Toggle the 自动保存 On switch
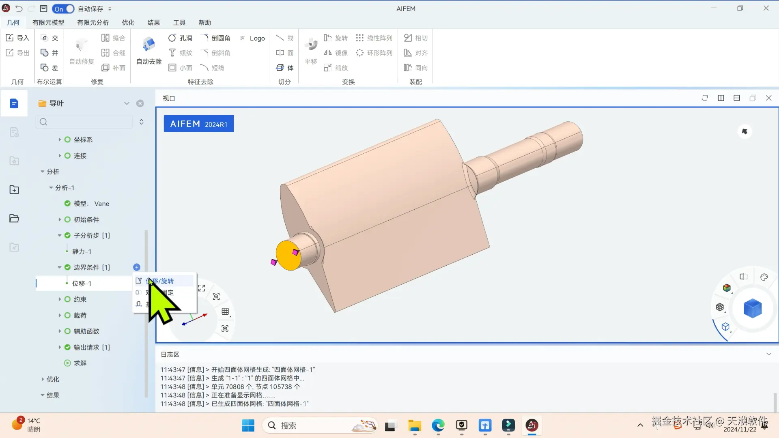This screenshot has height=438, width=779. pos(64,9)
